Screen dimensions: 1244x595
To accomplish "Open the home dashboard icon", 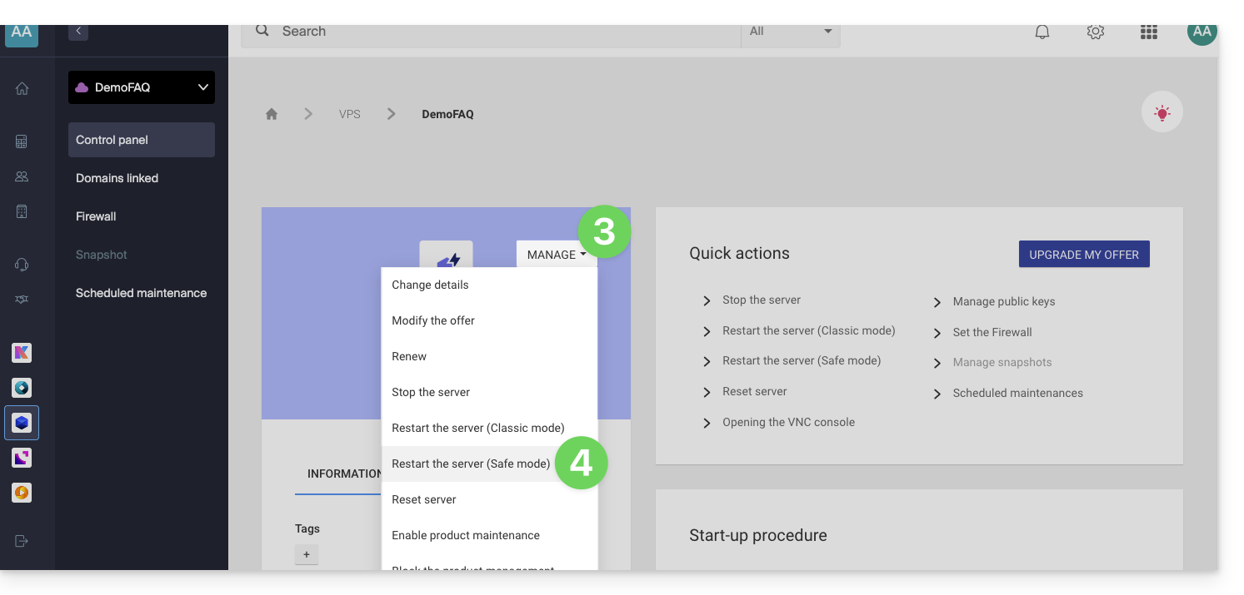I will [x=21, y=87].
